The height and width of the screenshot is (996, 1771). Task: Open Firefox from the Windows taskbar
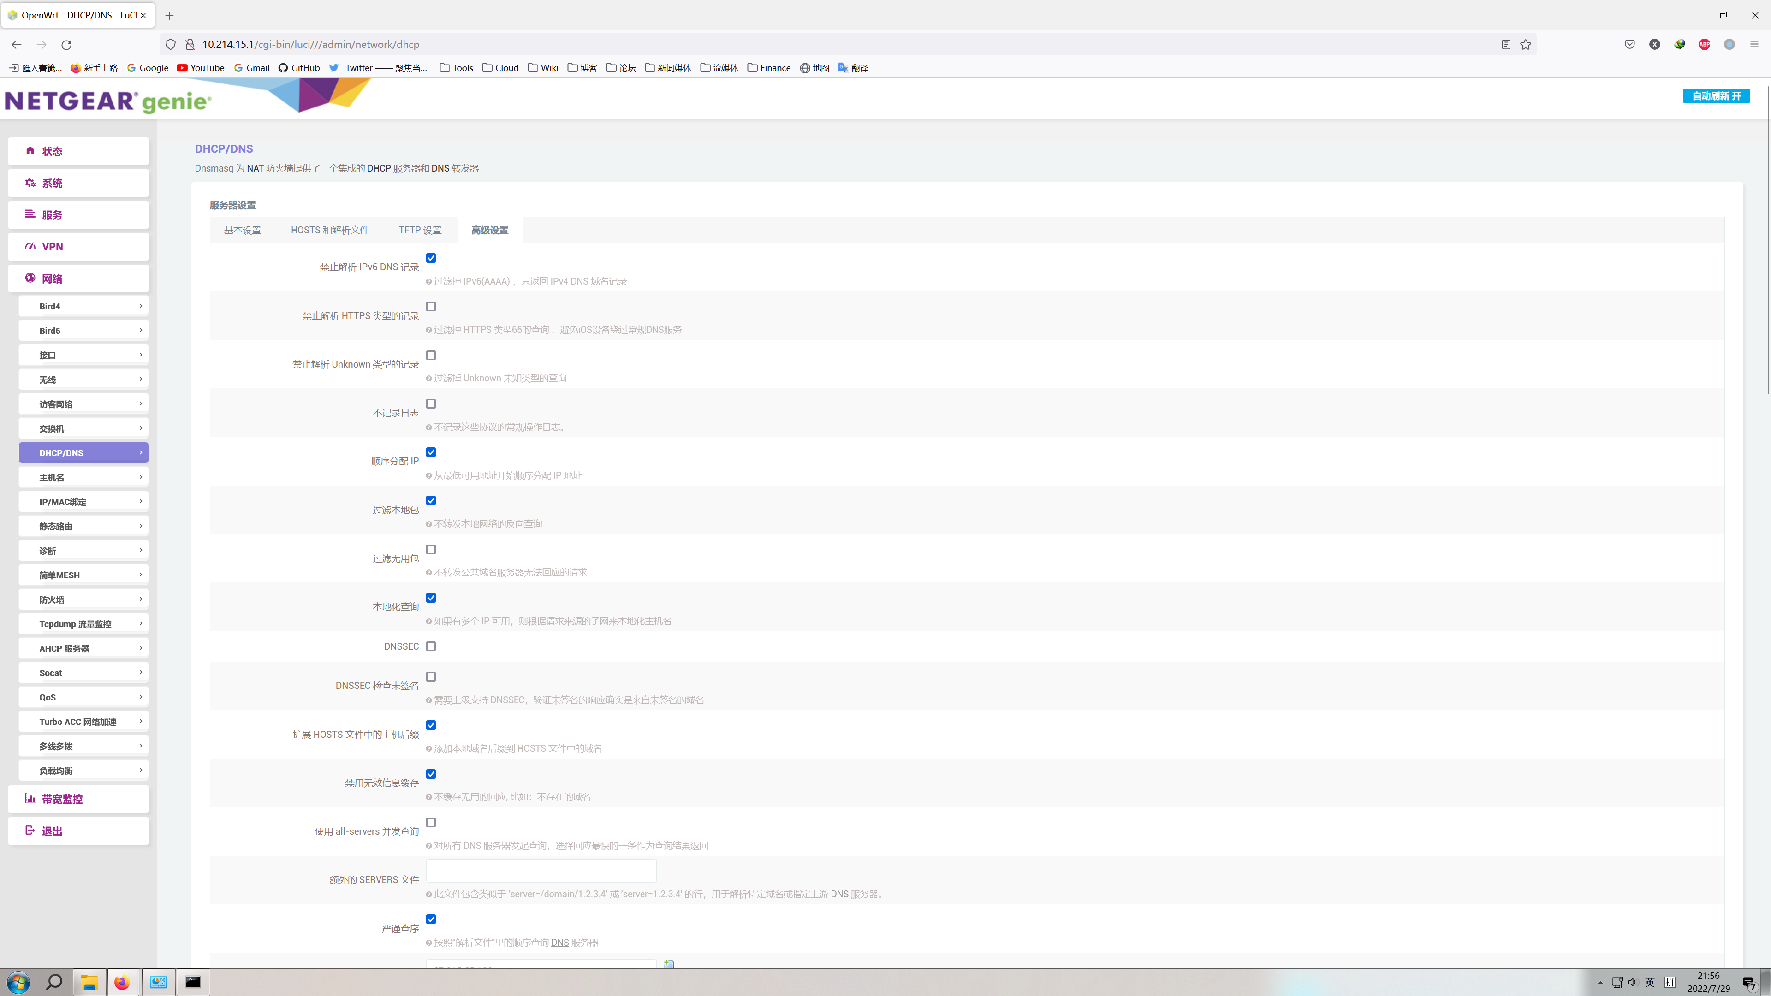(x=122, y=982)
